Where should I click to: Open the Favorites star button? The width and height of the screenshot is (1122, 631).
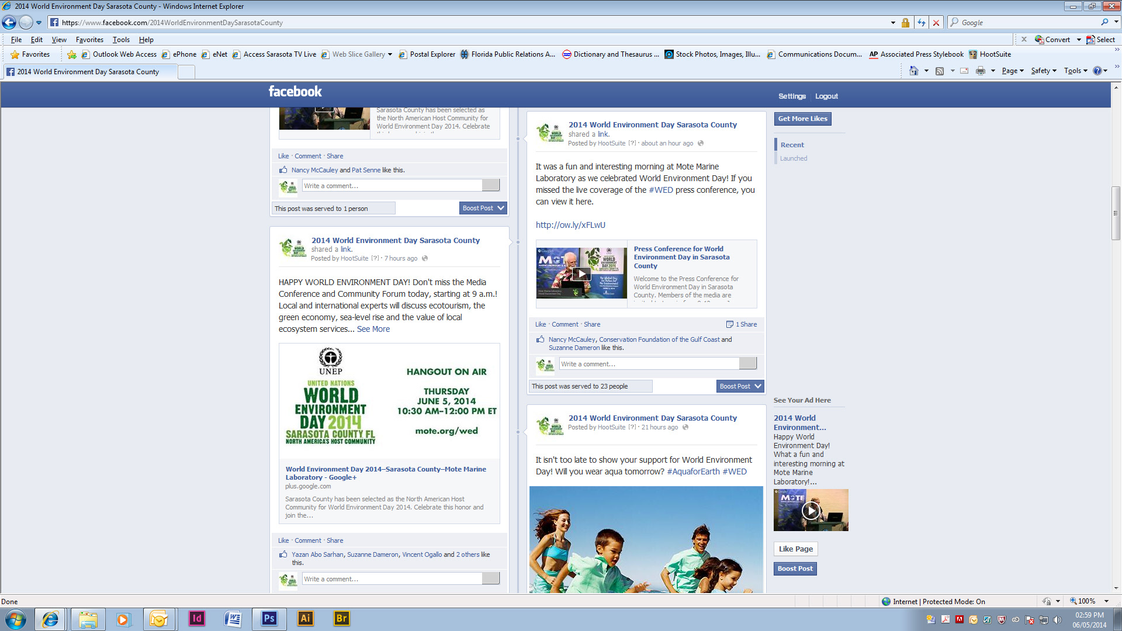[30, 54]
